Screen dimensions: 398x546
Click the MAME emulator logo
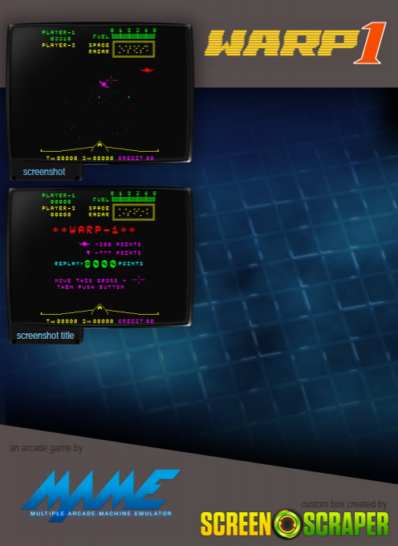coord(101,495)
